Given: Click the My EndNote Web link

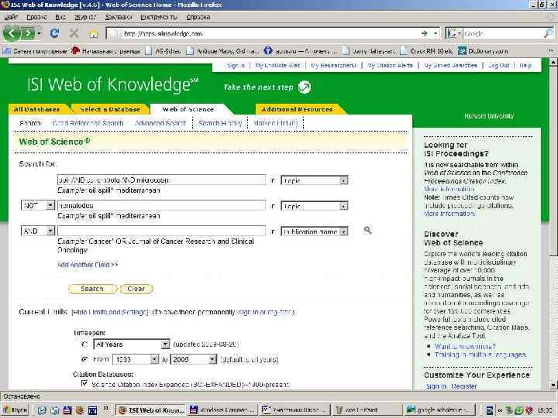Looking at the screenshot, I should click(277, 65).
